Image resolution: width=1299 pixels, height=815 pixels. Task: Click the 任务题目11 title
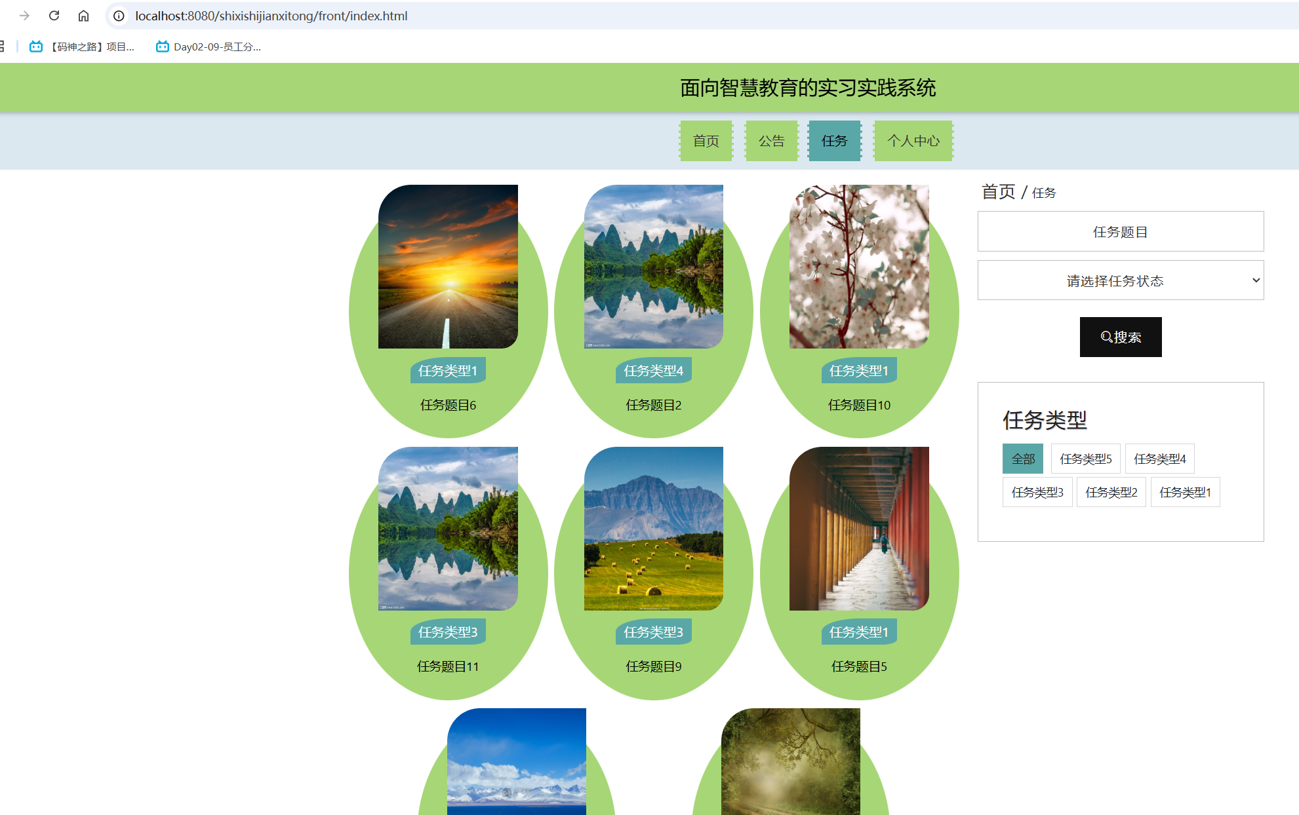pos(448,666)
